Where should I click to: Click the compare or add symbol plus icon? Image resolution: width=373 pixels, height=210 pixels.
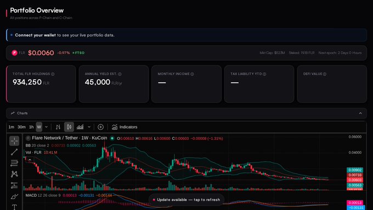click(100, 127)
